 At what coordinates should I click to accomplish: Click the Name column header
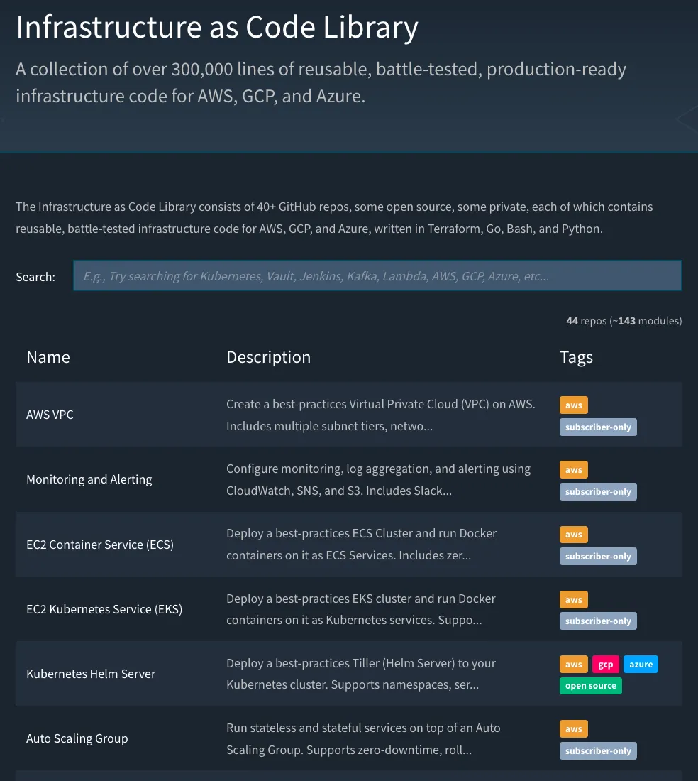pos(48,357)
